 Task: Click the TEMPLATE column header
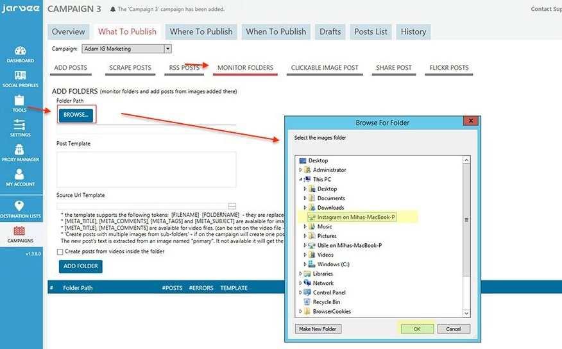(234, 288)
